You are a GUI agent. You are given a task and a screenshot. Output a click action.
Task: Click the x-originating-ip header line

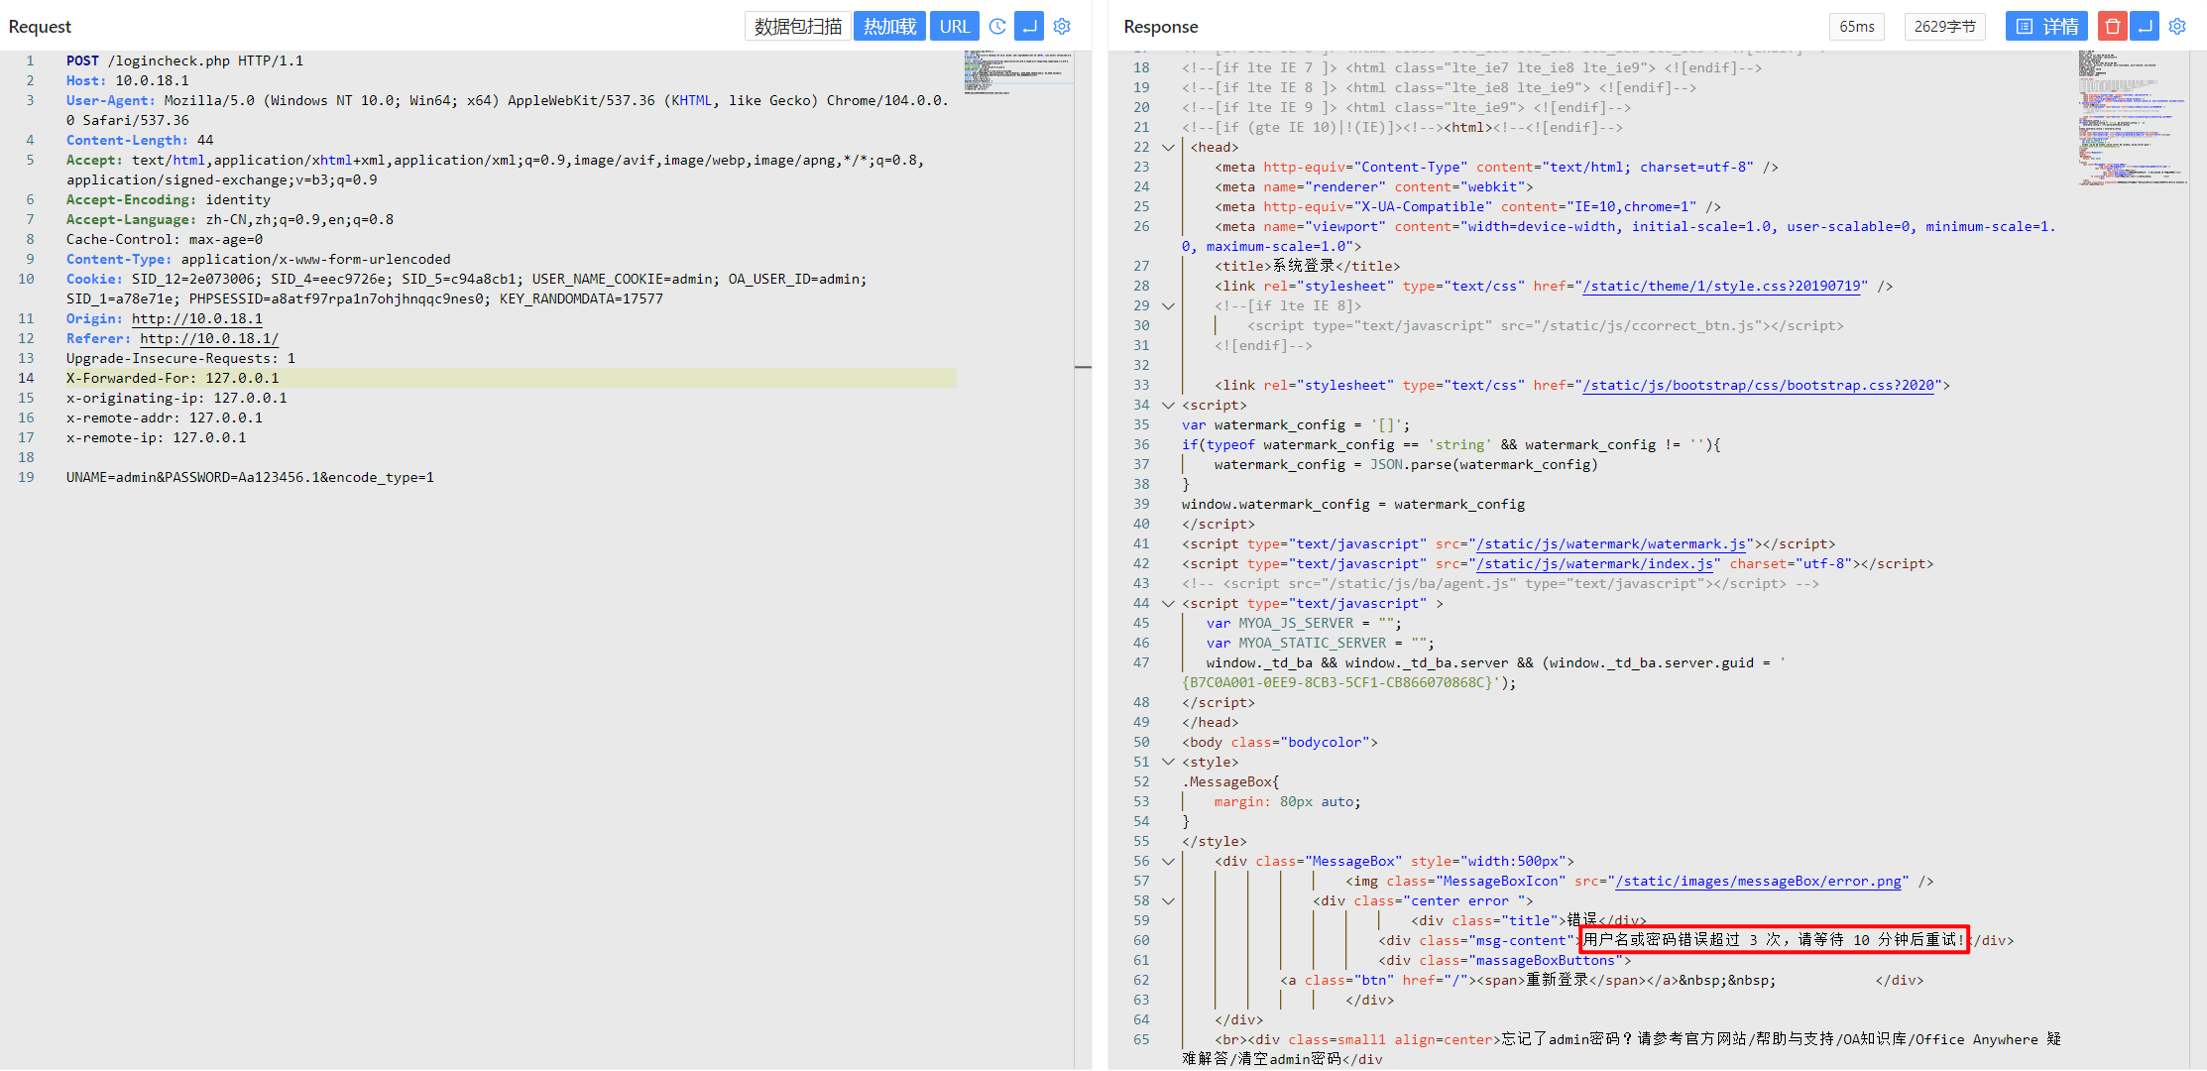click(176, 398)
